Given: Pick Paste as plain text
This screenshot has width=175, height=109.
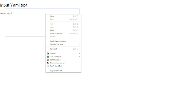Looking at the screenshot, I should 63,33.
